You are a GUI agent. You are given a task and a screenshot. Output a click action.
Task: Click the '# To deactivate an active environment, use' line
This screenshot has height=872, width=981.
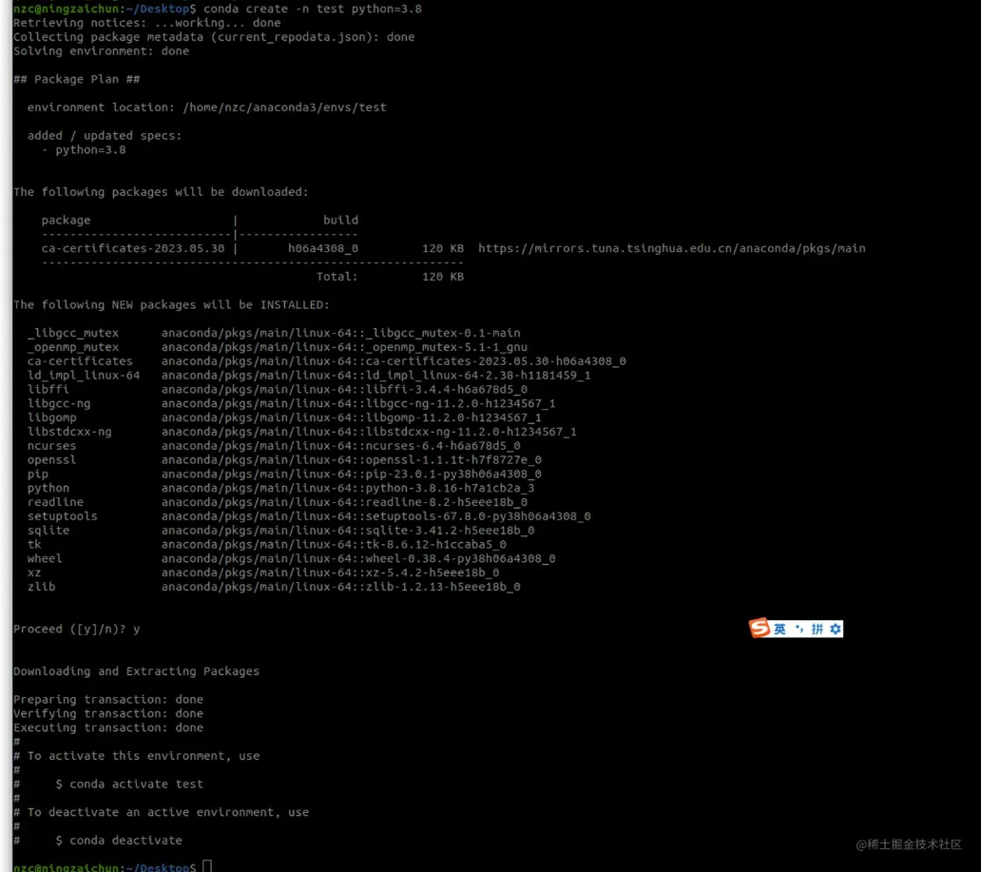[x=162, y=811]
